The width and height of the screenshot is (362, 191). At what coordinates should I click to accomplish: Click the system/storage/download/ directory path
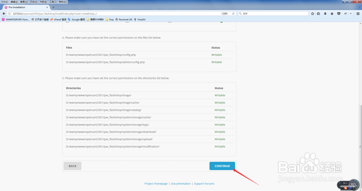(111, 132)
